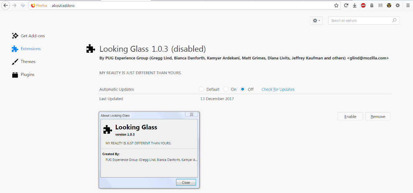Enable the Looking Glass extension

pyautogui.click(x=350, y=116)
